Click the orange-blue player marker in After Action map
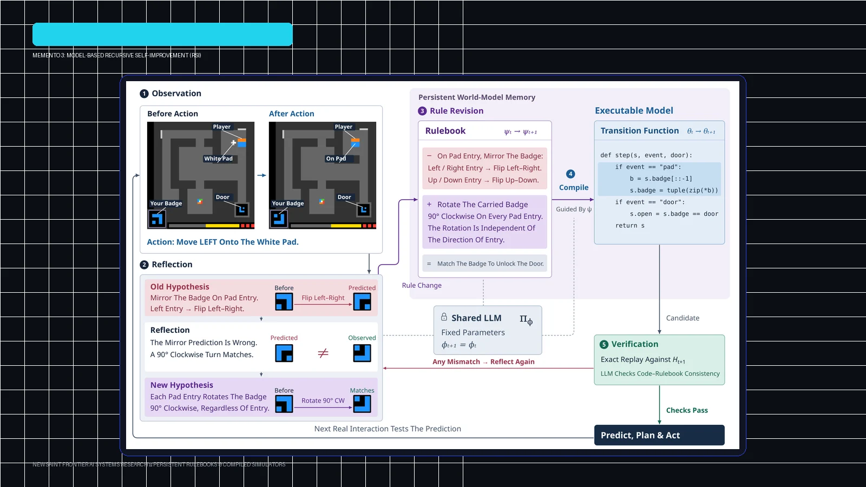866x487 pixels. coord(355,143)
